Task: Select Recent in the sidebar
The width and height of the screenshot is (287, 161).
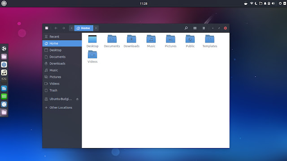Action: 62,37
